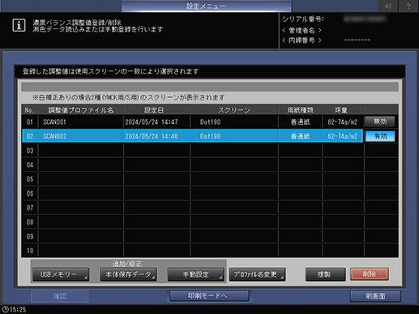Click the 複製 button

pyautogui.click(x=326, y=274)
